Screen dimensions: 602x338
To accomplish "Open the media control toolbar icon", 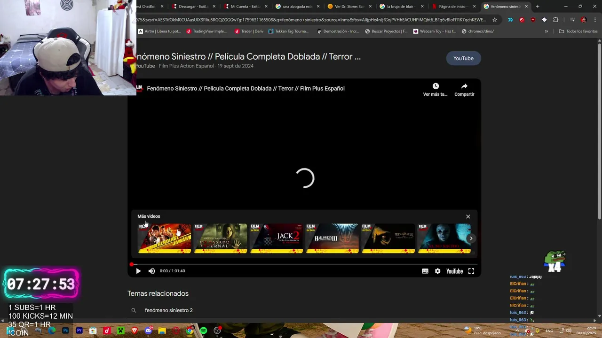I will click(572, 20).
